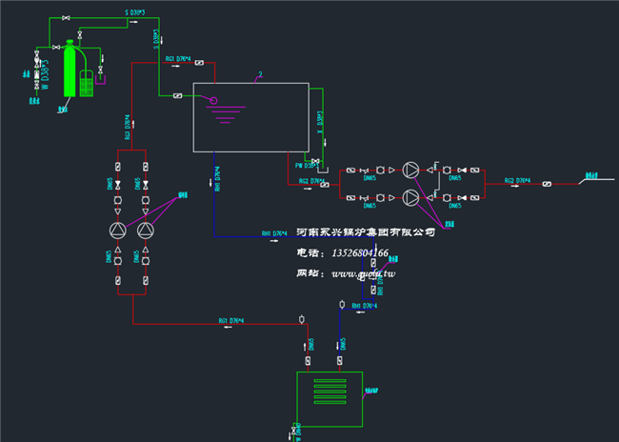Select the "RH1 D76*4" label on the horizontal blue pipe
This screenshot has height=442, width=619.
[x=274, y=233]
